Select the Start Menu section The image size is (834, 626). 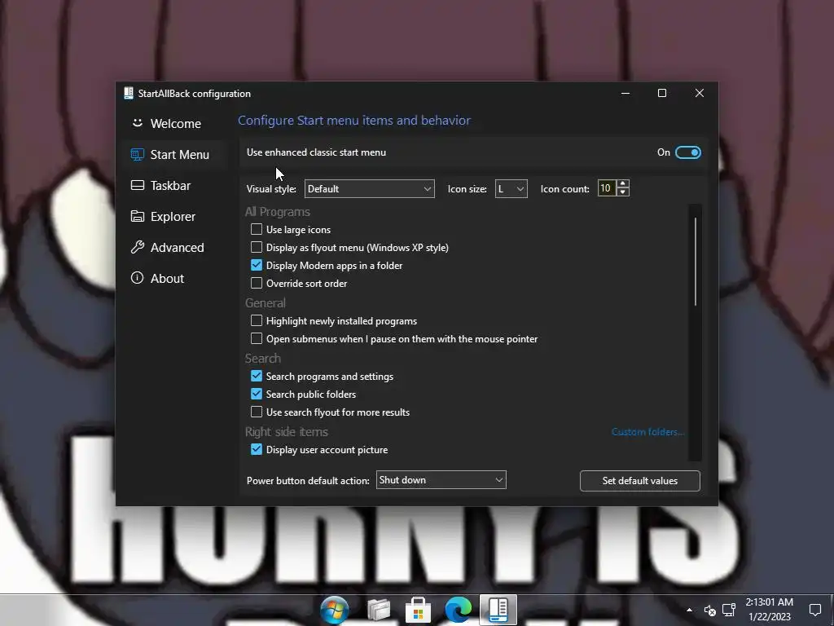tap(175, 154)
